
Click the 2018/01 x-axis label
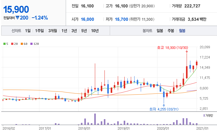click(x=84, y=128)
